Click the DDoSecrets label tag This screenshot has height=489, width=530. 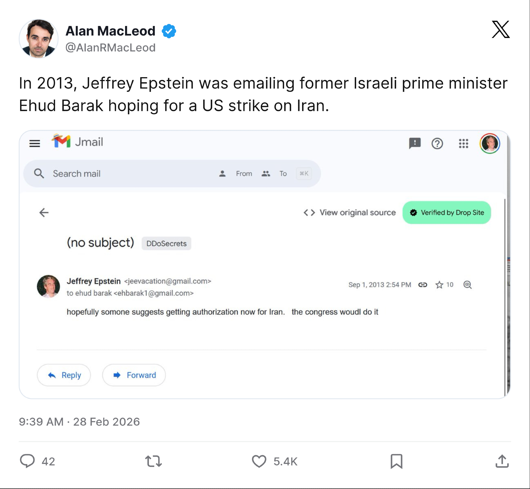pos(166,243)
